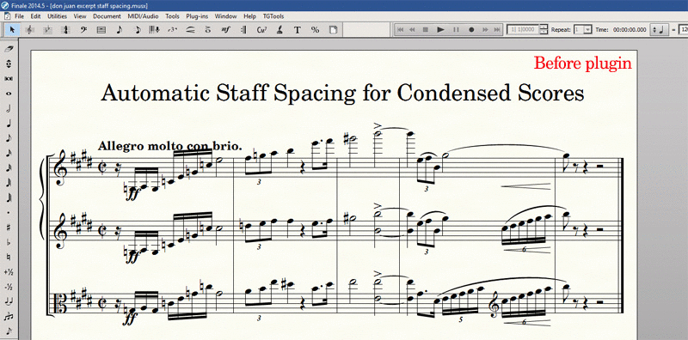Click the measure counter field
688x340 pixels.
(523, 29)
